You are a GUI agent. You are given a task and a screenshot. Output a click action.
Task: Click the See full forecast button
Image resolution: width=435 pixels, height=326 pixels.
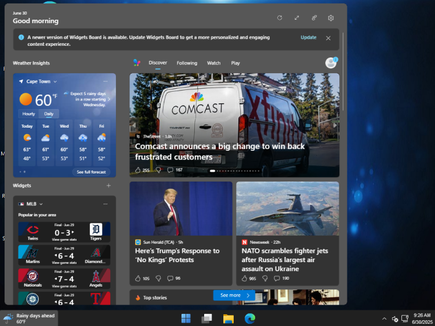[91, 172]
